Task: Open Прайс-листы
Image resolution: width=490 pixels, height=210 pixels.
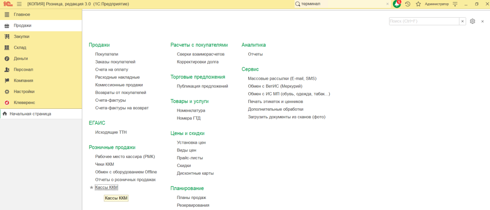Action: click(x=190, y=158)
